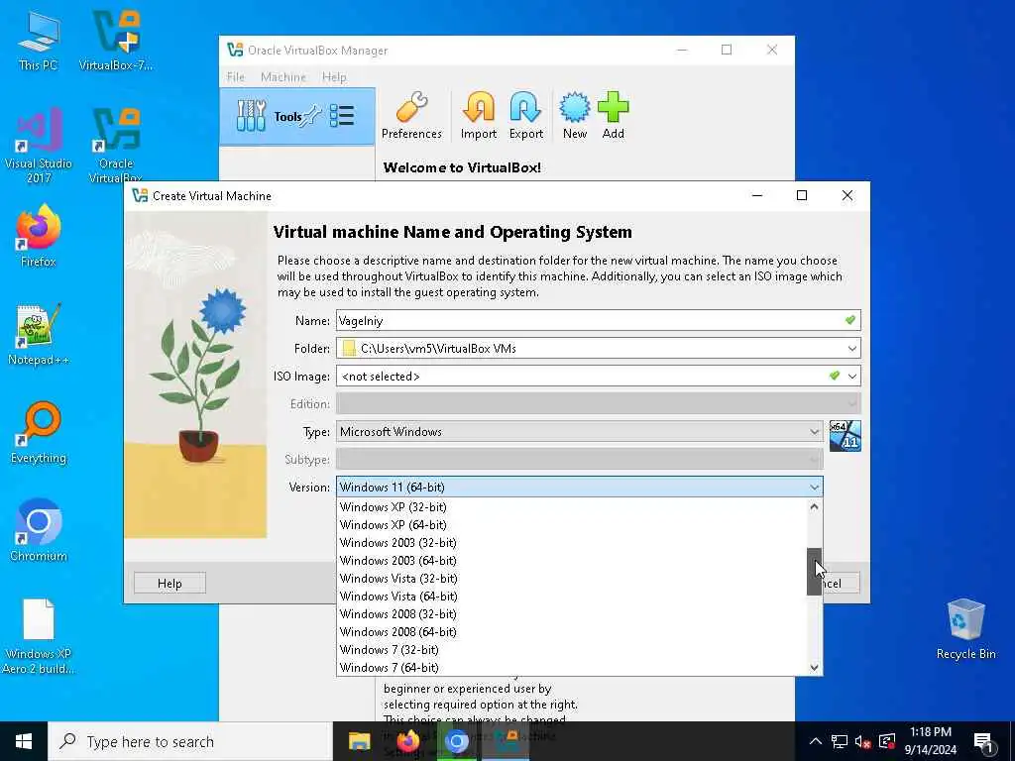Choose Windows 2003 (64-bit) version

572,561
